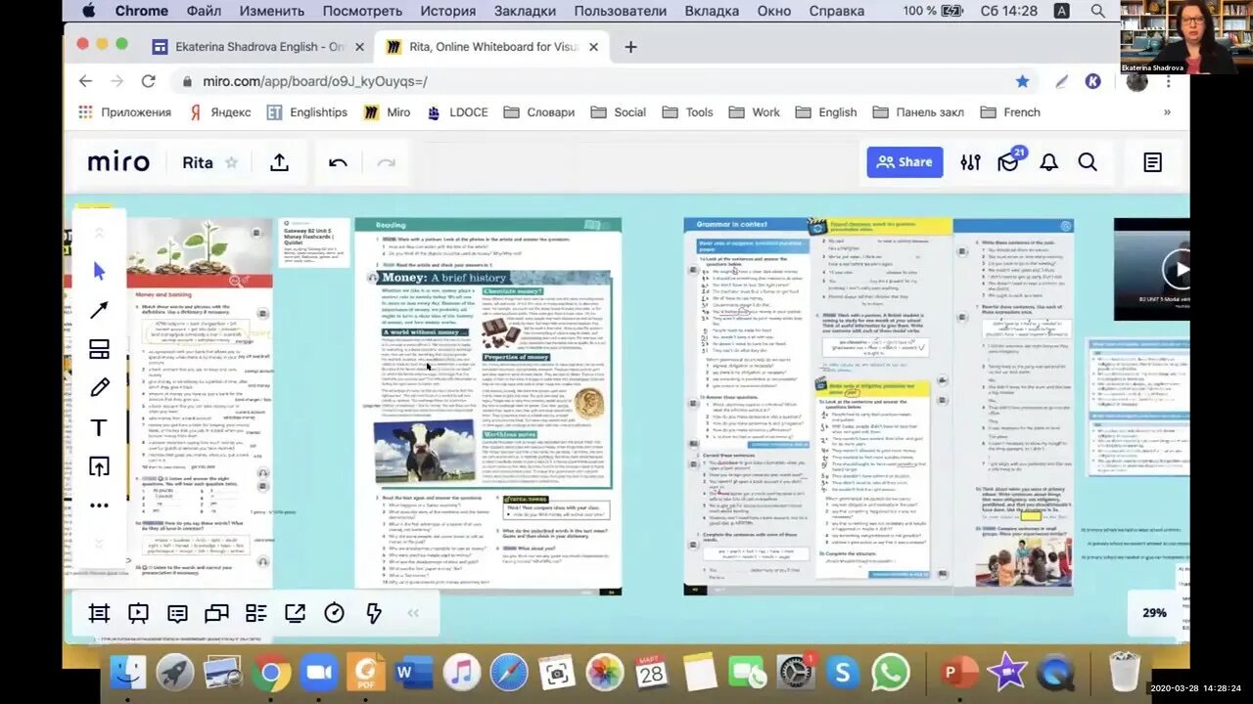The height and width of the screenshot is (704, 1253).
Task: Collapse the bottom toolbar with double chevron
Action: click(413, 613)
